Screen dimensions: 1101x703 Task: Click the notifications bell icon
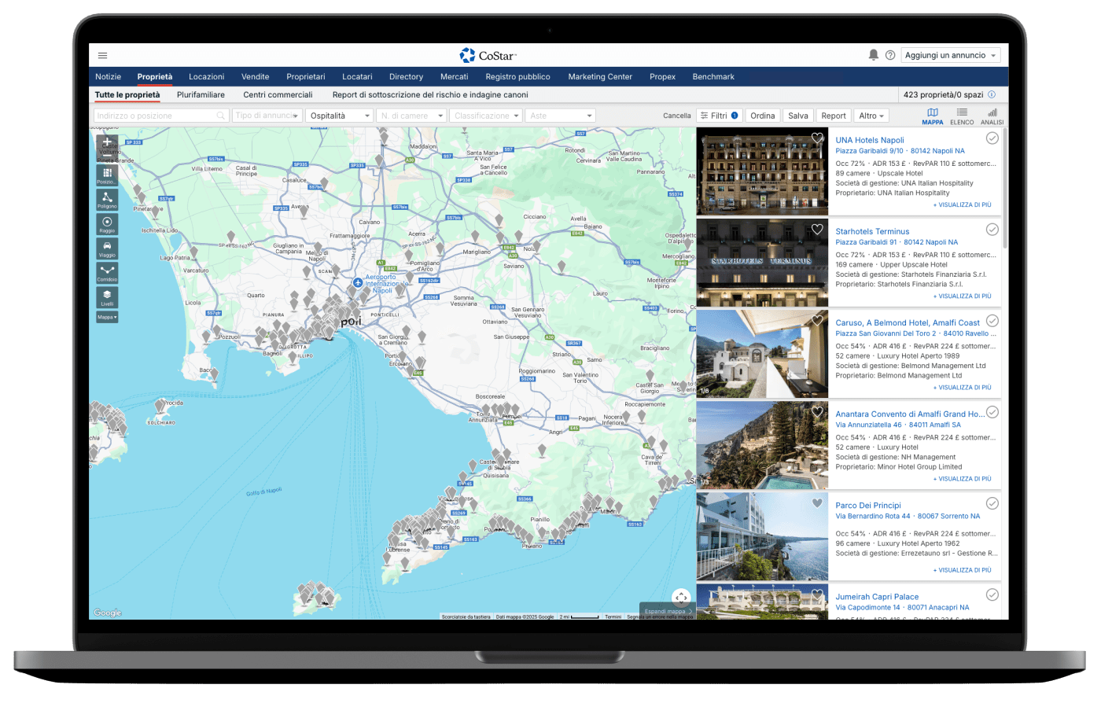[873, 55]
